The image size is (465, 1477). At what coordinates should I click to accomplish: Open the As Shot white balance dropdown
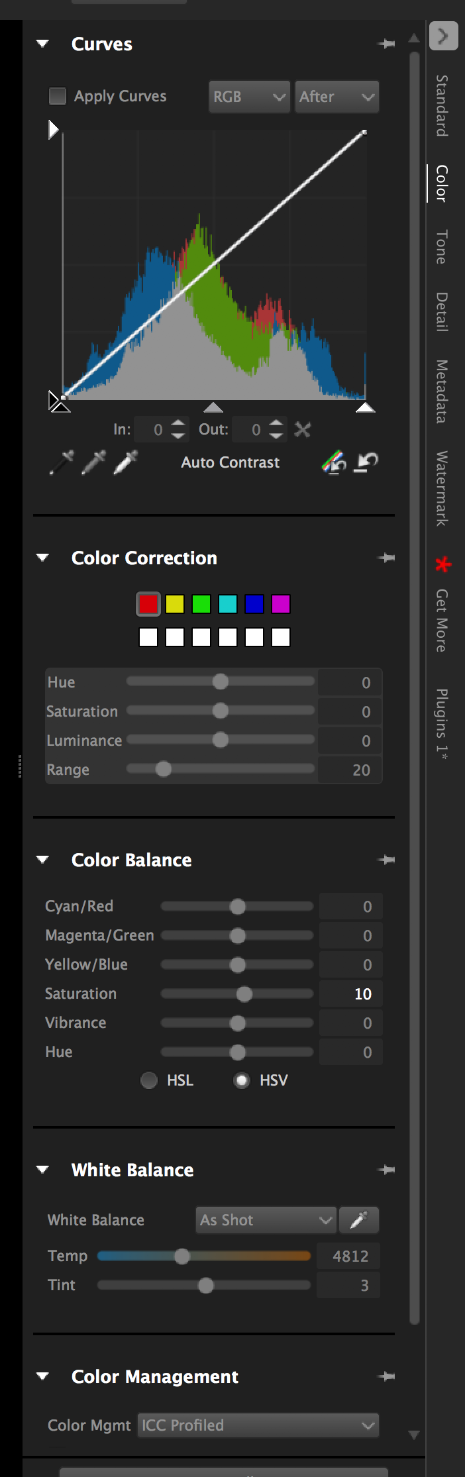click(x=266, y=1220)
